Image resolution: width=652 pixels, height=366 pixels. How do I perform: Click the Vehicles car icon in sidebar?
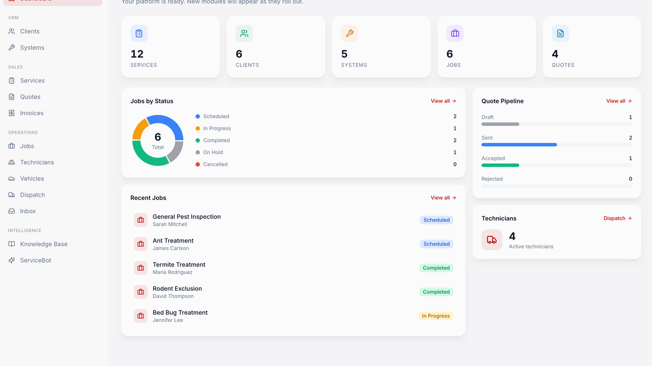coord(12,179)
